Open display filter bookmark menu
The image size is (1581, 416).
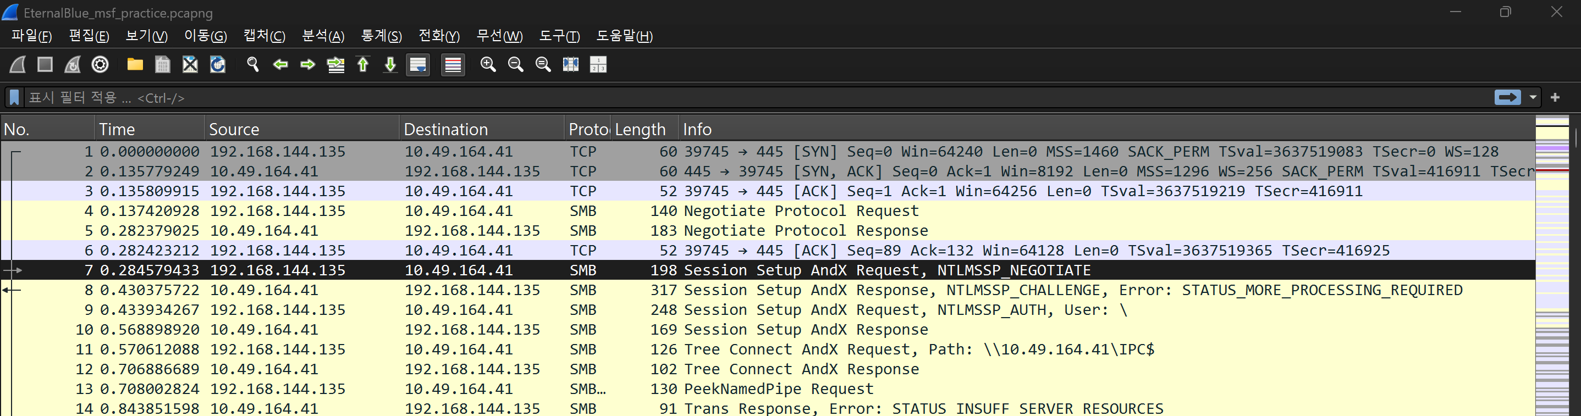click(14, 98)
